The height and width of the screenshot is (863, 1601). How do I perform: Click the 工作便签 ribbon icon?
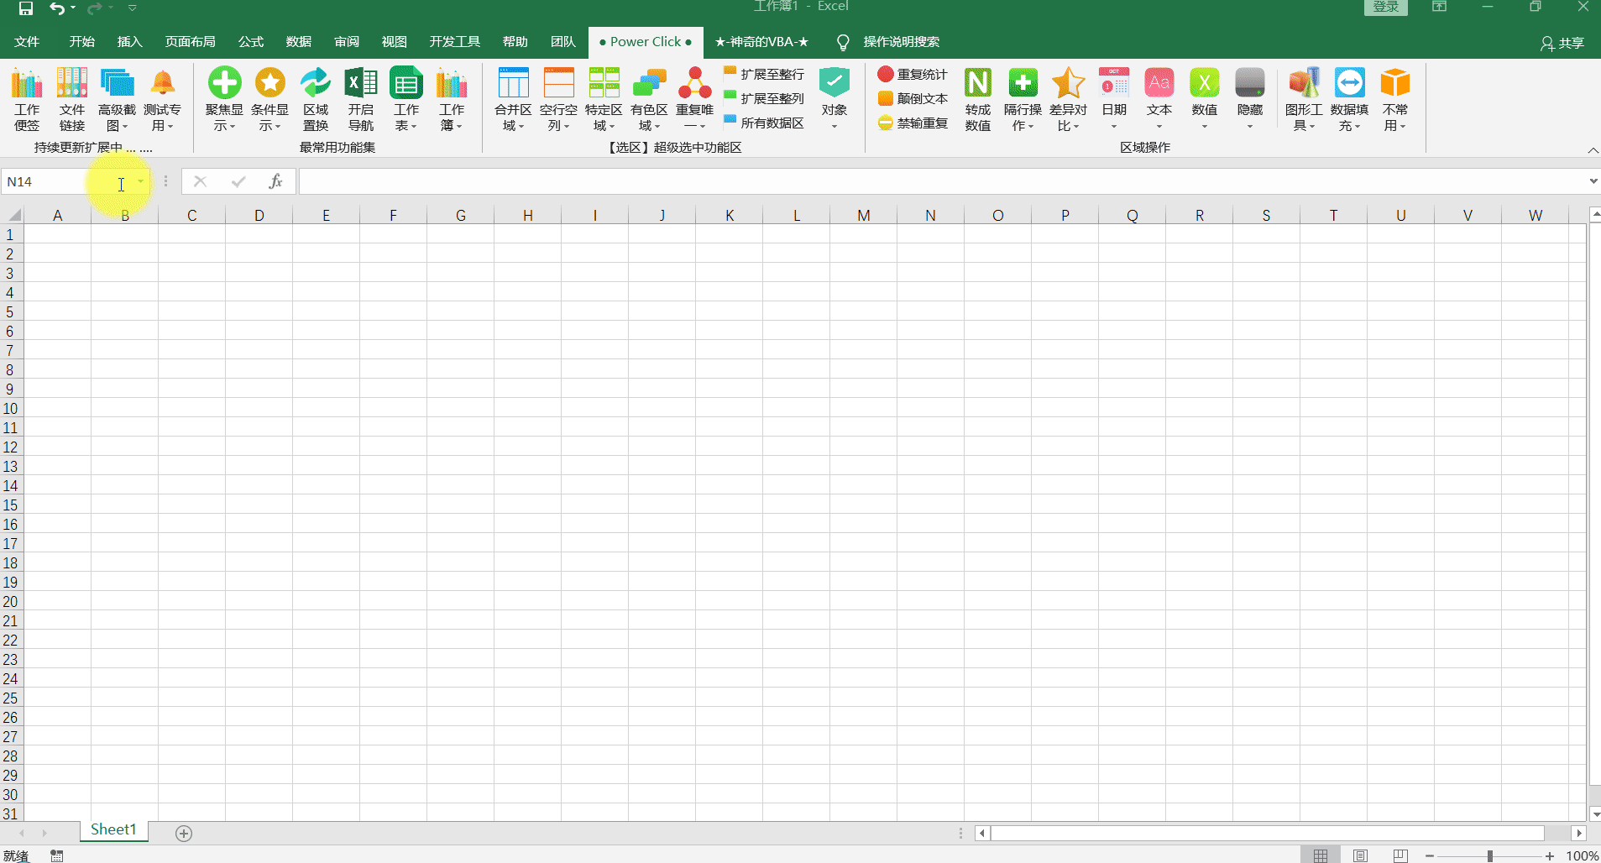[27, 99]
